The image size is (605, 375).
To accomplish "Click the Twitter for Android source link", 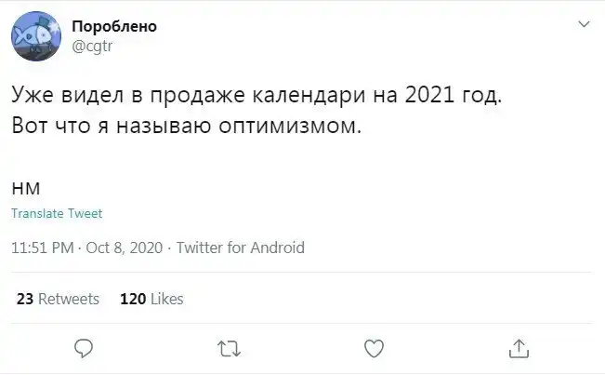I will click(x=240, y=248).
